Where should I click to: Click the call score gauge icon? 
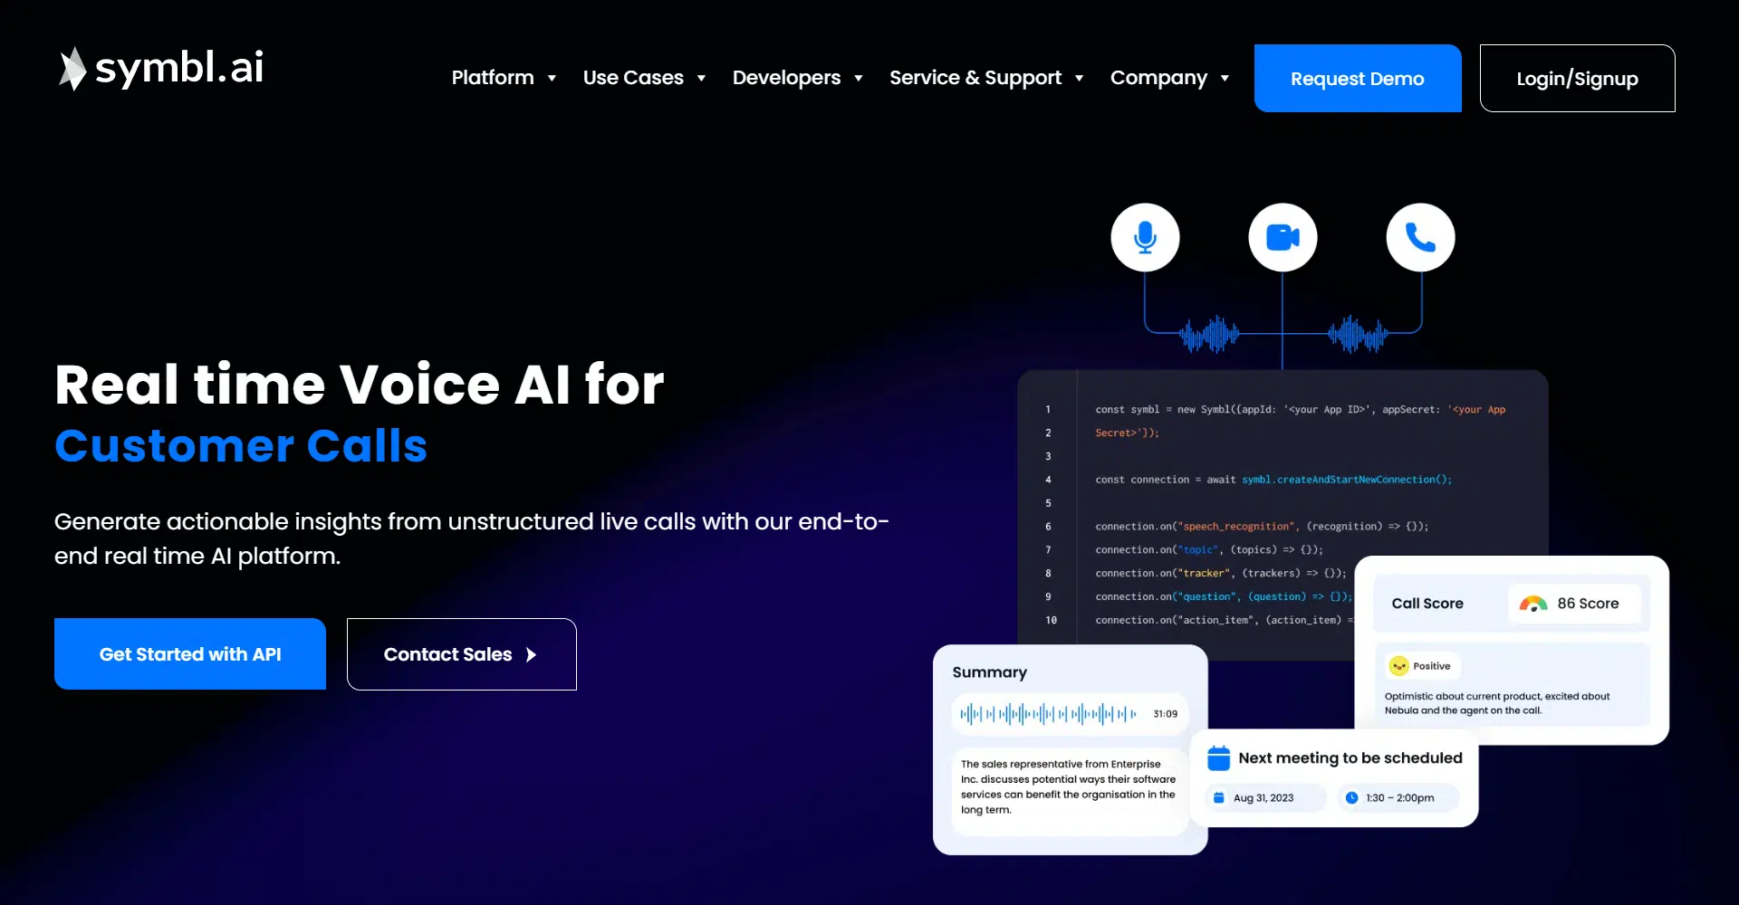(x=1533, y=604)
